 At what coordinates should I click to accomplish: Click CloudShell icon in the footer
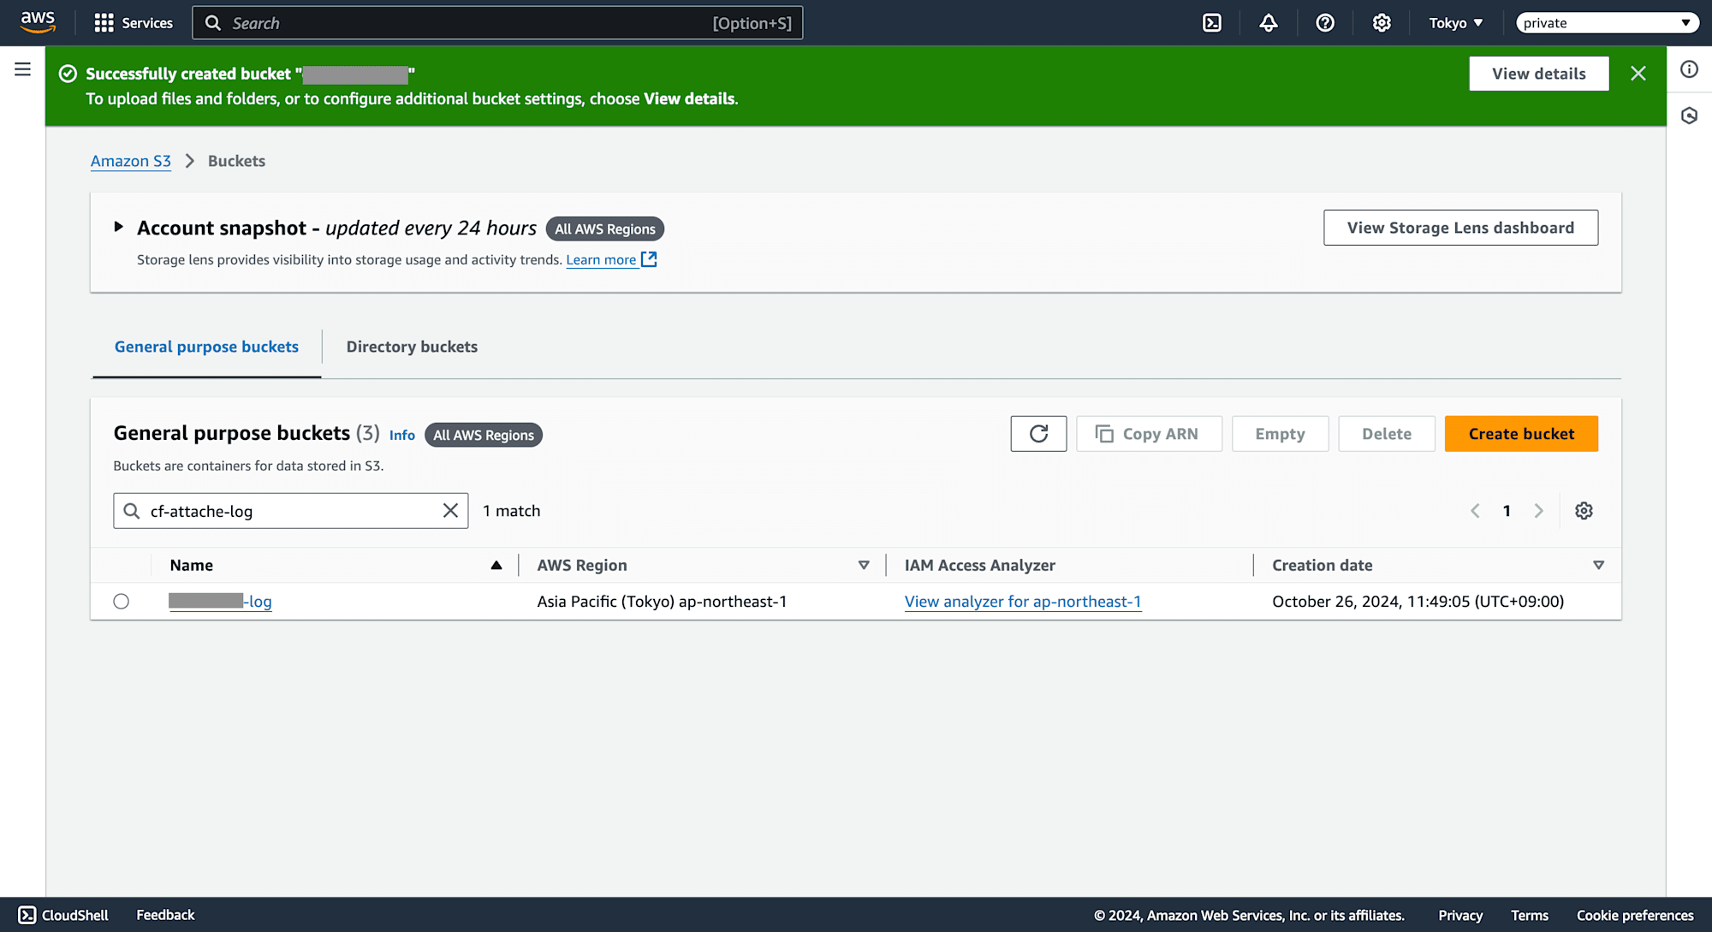[27, 915]
